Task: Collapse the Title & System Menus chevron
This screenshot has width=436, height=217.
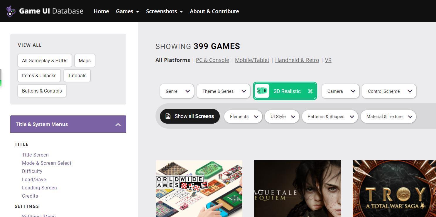Action: coord(118,125)
